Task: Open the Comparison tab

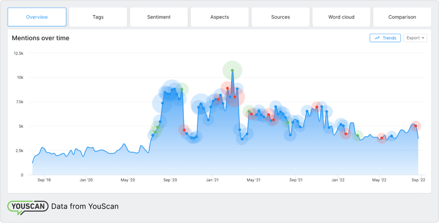Action: (402, 17)
